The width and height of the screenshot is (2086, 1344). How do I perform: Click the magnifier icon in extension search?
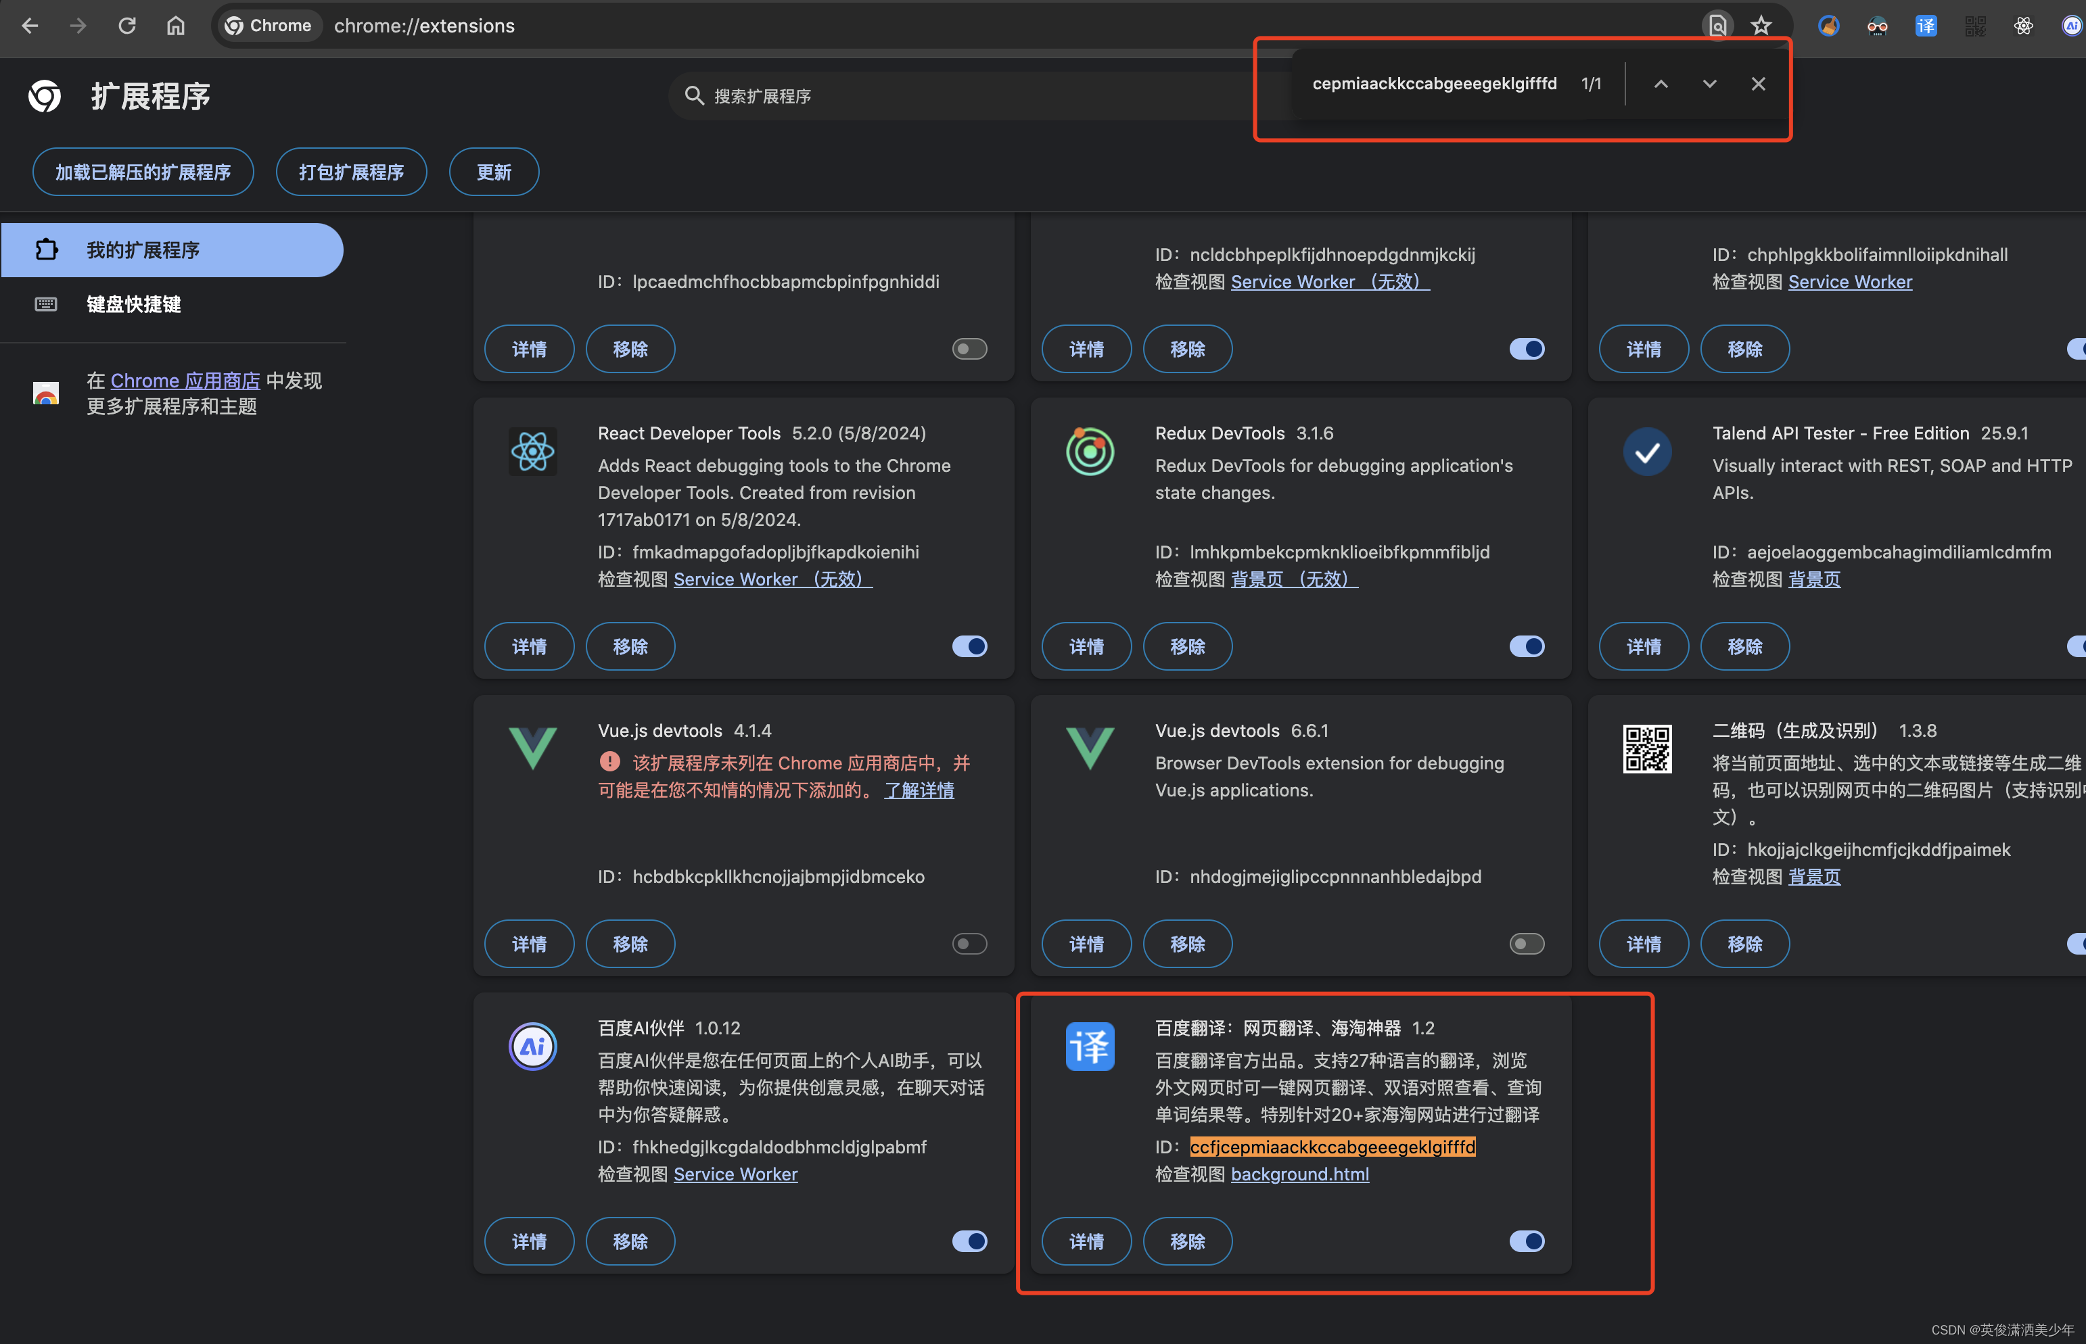(694, 95)
